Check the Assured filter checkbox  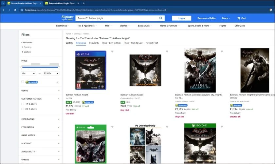tap(23, 82)
